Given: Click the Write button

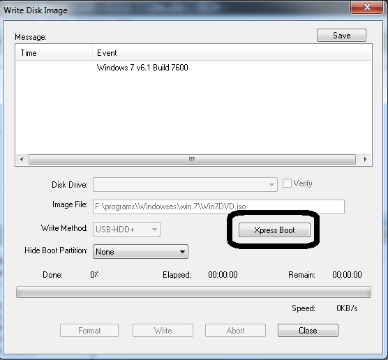Looking at the screenshot, I should click(x=163, y=330).
